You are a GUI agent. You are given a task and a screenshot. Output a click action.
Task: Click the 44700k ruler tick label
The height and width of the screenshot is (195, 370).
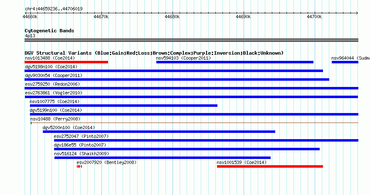[x=314, y=17]
